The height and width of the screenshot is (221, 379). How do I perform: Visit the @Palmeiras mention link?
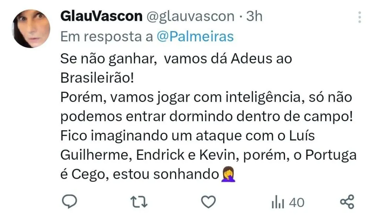click(195, 37)
